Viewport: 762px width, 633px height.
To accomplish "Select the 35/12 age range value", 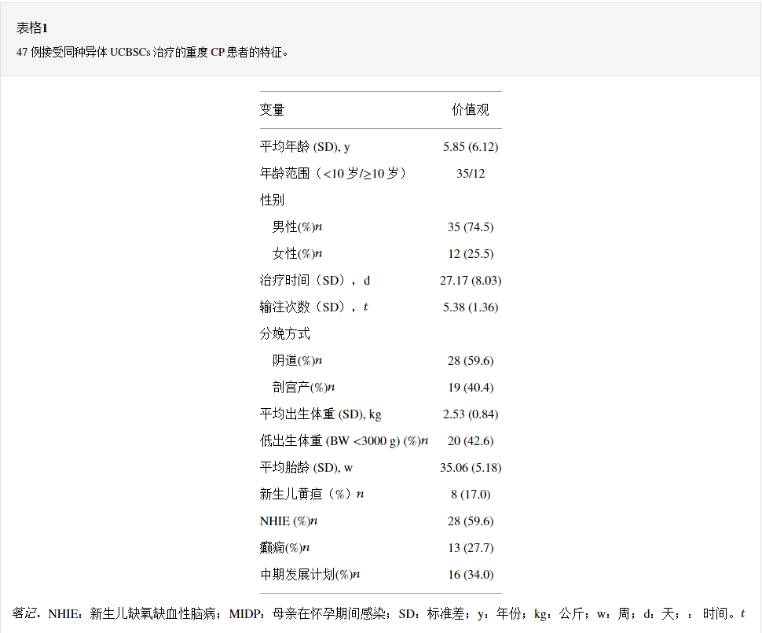I will pos(470,174).
